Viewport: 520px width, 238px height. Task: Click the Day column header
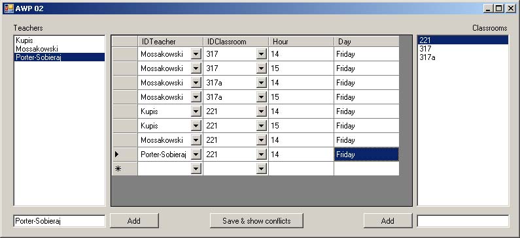coord(366,41)
